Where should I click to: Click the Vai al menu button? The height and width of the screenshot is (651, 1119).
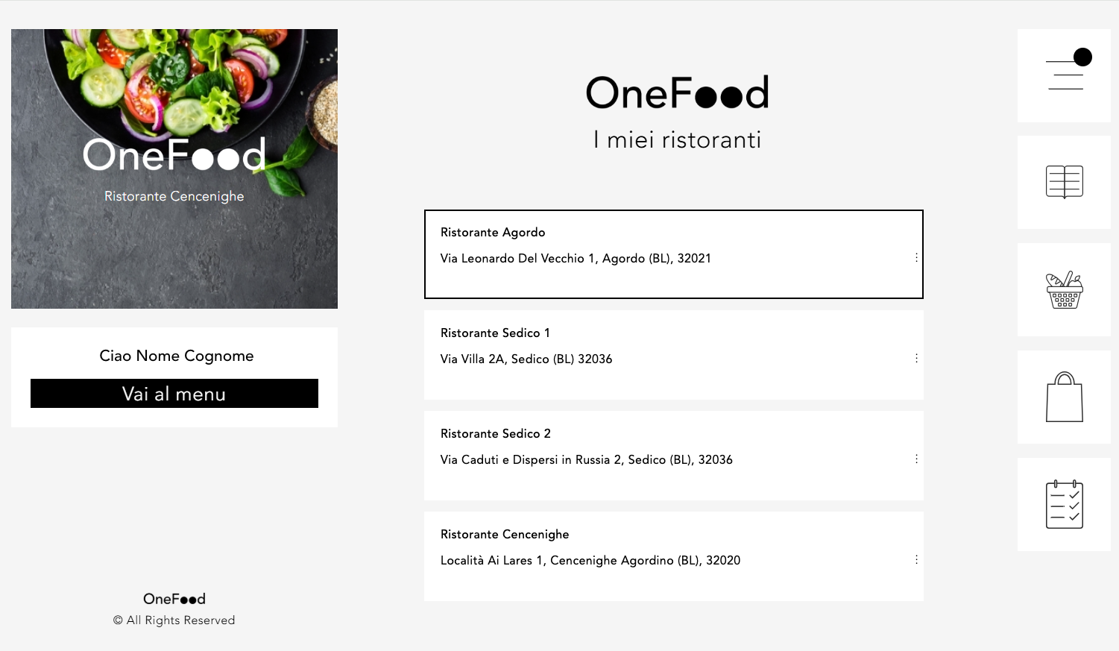point(174,394)
